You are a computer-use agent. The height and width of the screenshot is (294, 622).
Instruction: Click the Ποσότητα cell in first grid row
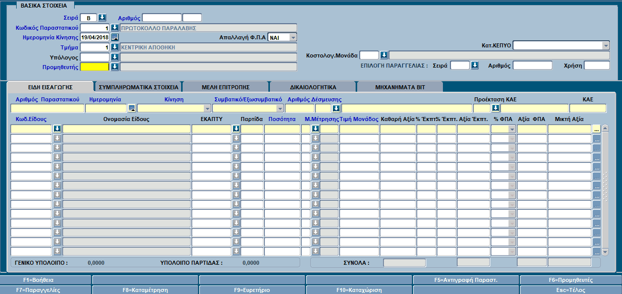click(282, 129)
